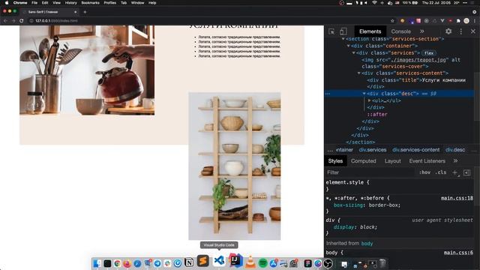This screenshot has width=480, height=270.
Task: Go back with the browser back arrow
Action: tap(5, 21)
